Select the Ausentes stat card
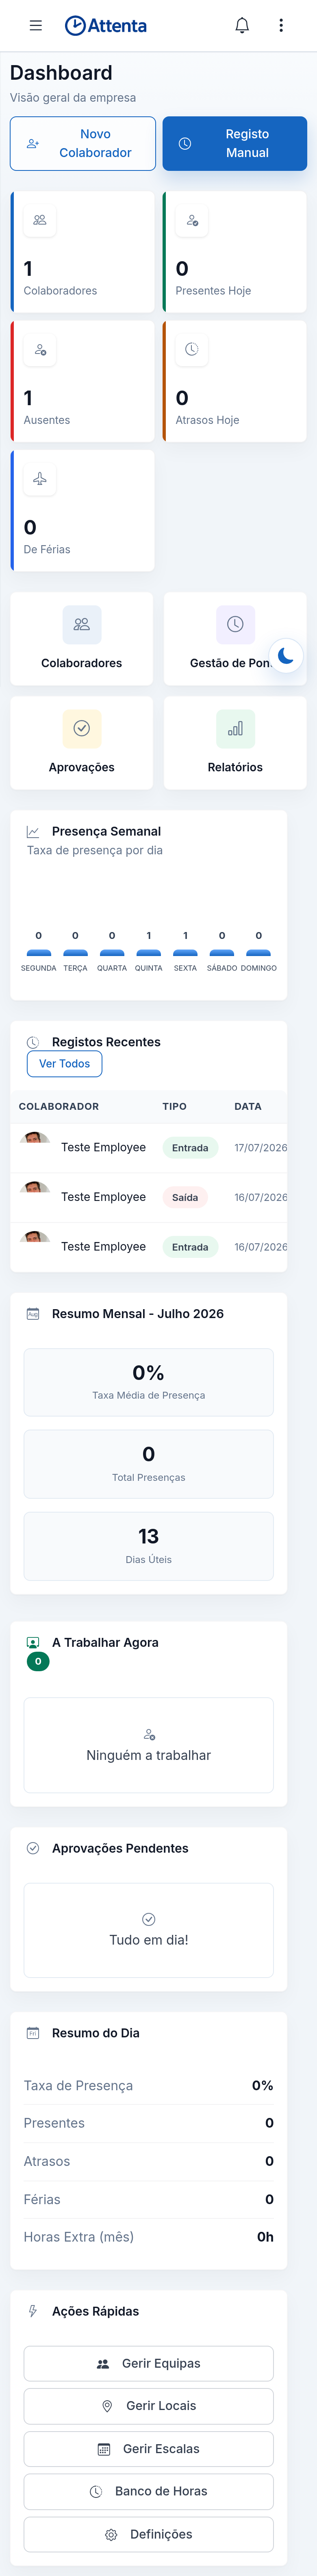This screenshot has width=317, height=2576. coord(83,381)
